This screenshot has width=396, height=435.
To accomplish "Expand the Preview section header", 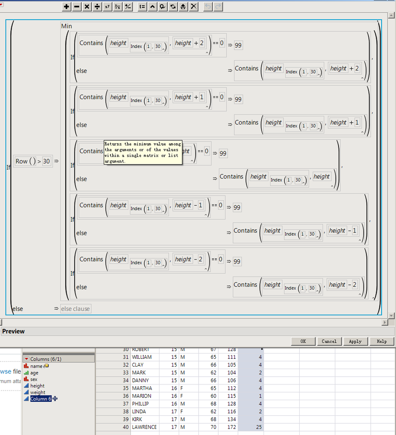I will click(x=14, y=331).
